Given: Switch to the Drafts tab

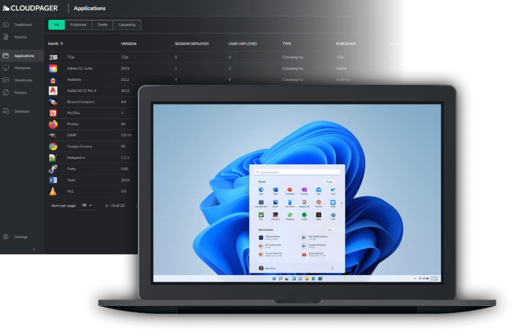Looking at the screenshot, I should pos(102,25).
